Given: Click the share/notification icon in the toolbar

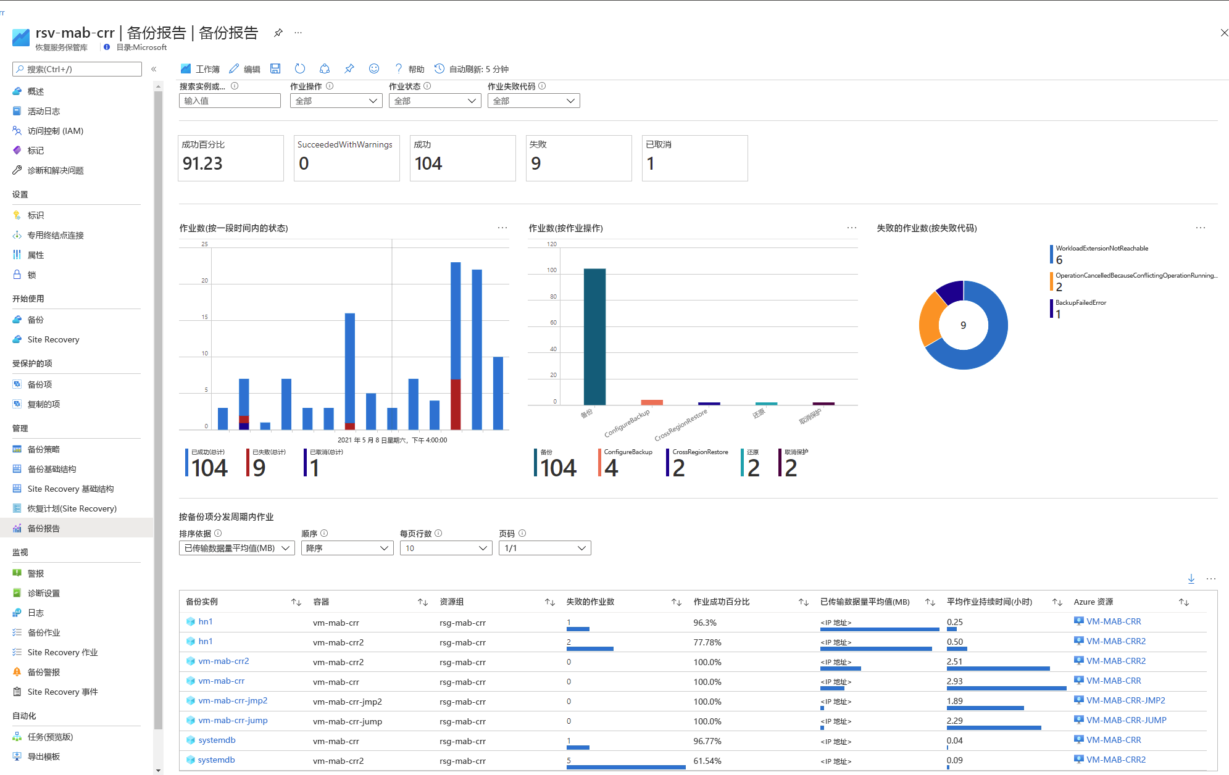Looking at the screenshot, I should [325, 68].
